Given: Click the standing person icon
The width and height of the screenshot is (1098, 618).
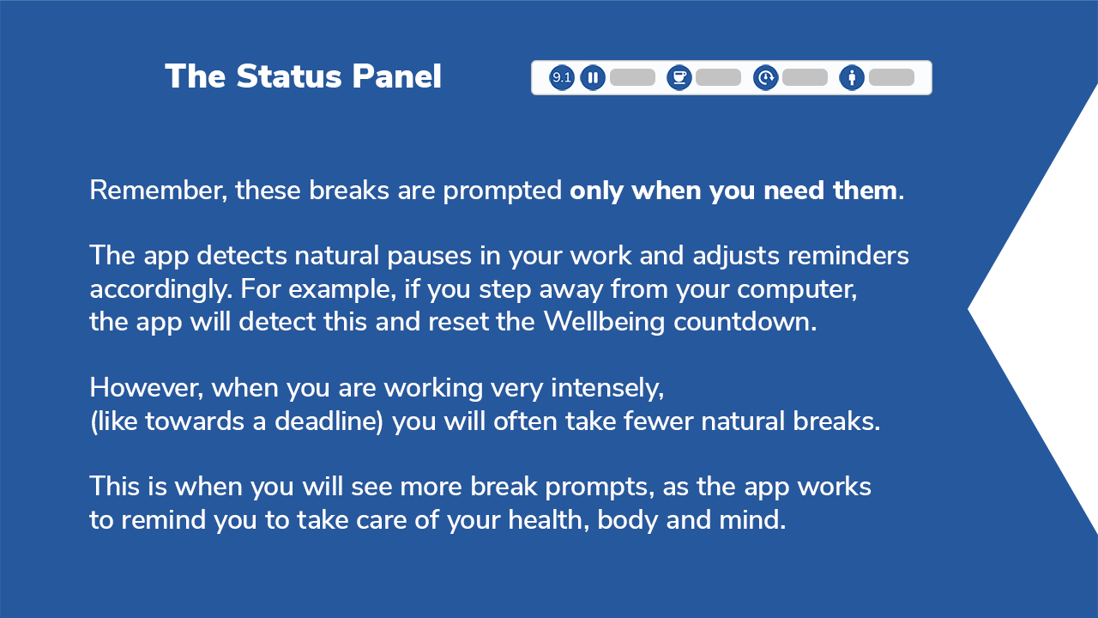Looking at the screenshot, I should pos(852,78).
